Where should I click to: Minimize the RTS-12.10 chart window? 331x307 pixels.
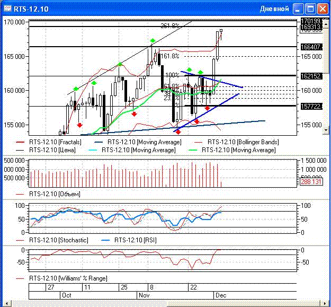[x=298, y=9]
